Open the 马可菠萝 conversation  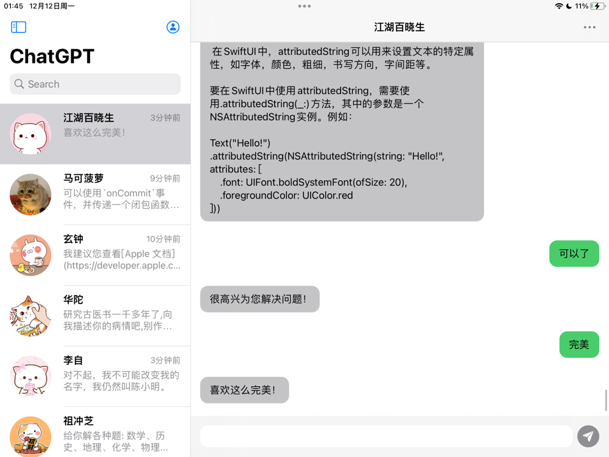click(95, 194)
